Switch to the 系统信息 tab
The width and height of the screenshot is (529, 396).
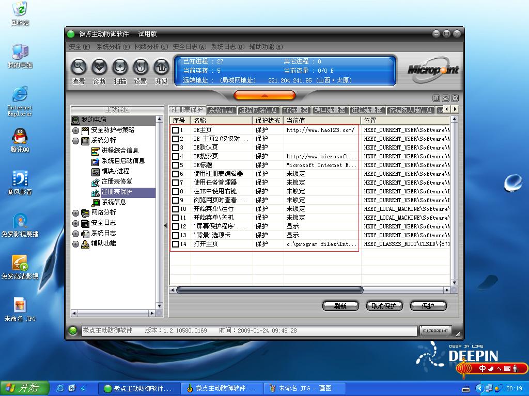[221, 110]
